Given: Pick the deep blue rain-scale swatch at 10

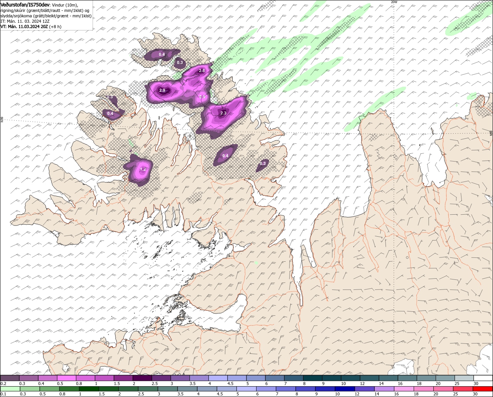Looking at the screenshot, I should [345, 389].
